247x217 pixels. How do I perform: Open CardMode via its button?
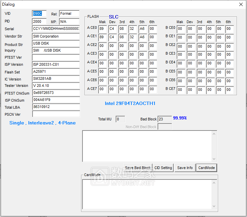click(206, 168)
